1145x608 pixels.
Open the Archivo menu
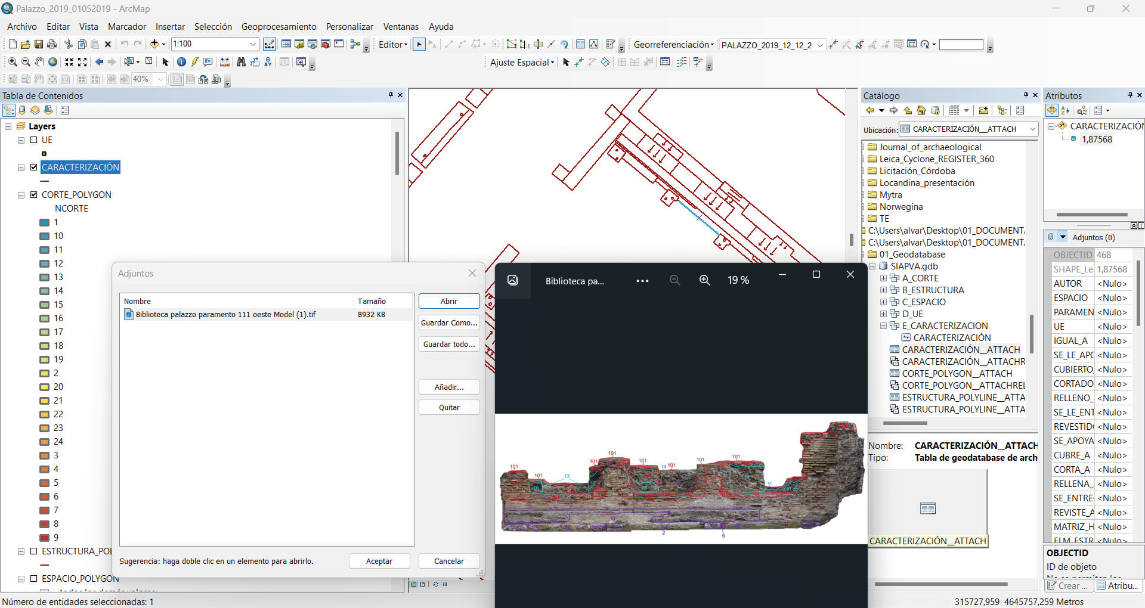[x=22, y=27]
